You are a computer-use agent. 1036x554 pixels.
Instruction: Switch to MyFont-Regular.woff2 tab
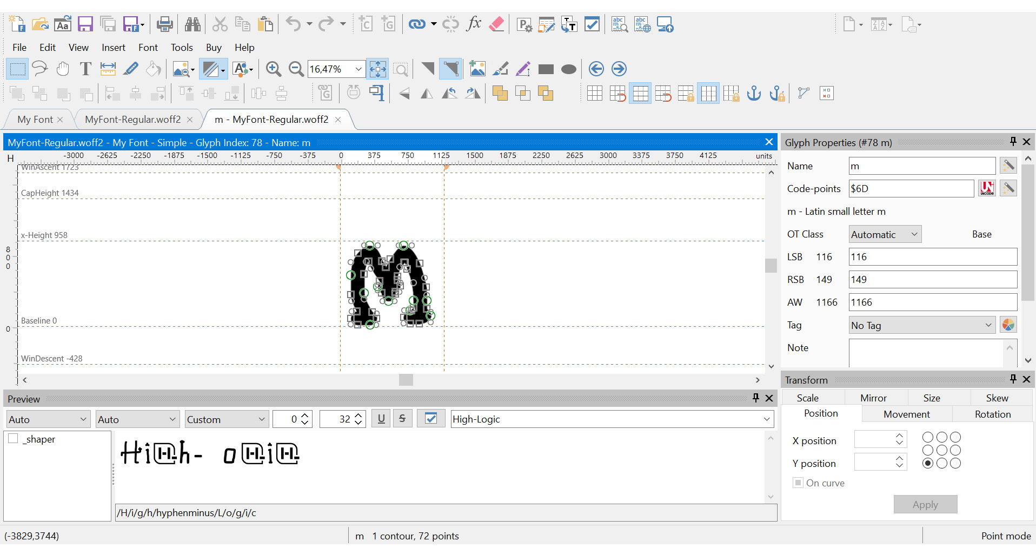[133, 120]
